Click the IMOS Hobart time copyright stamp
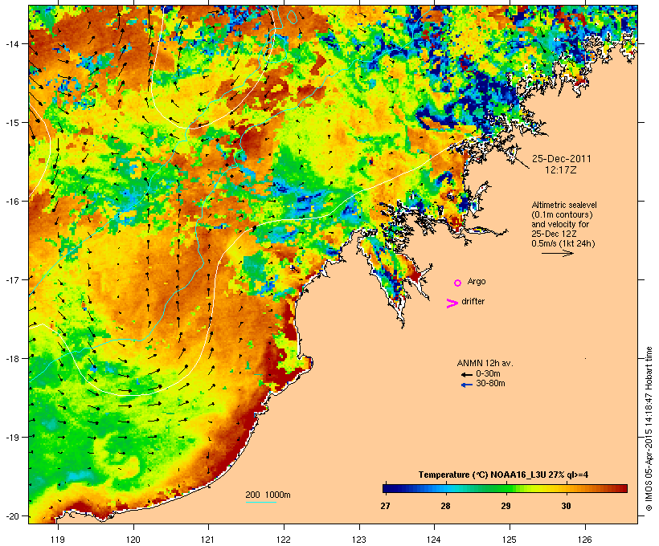659x546 pixels. 649,429
